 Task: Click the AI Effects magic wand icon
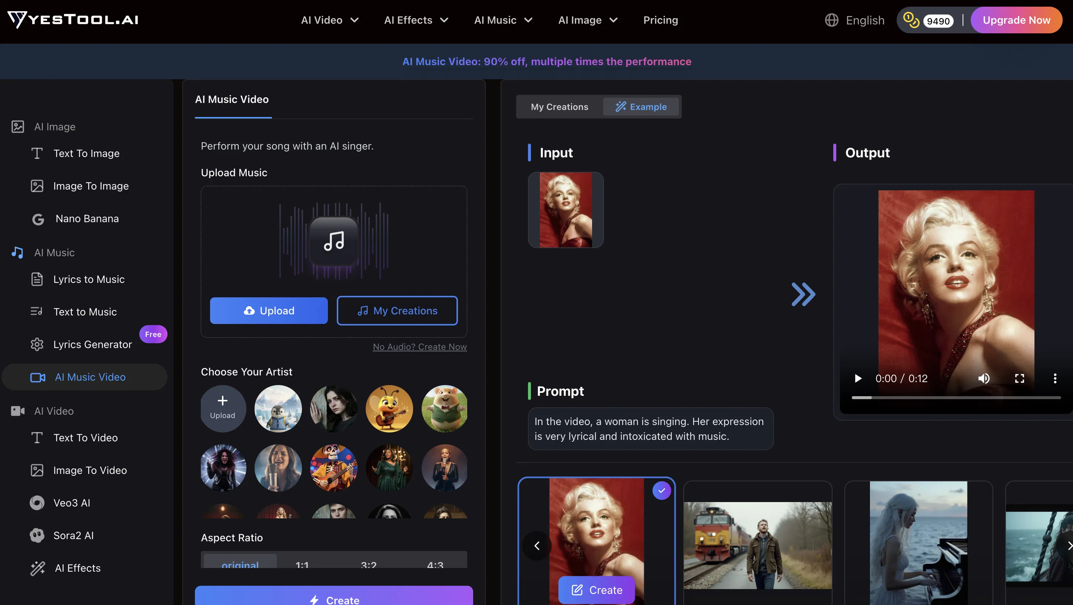[38, 568]
